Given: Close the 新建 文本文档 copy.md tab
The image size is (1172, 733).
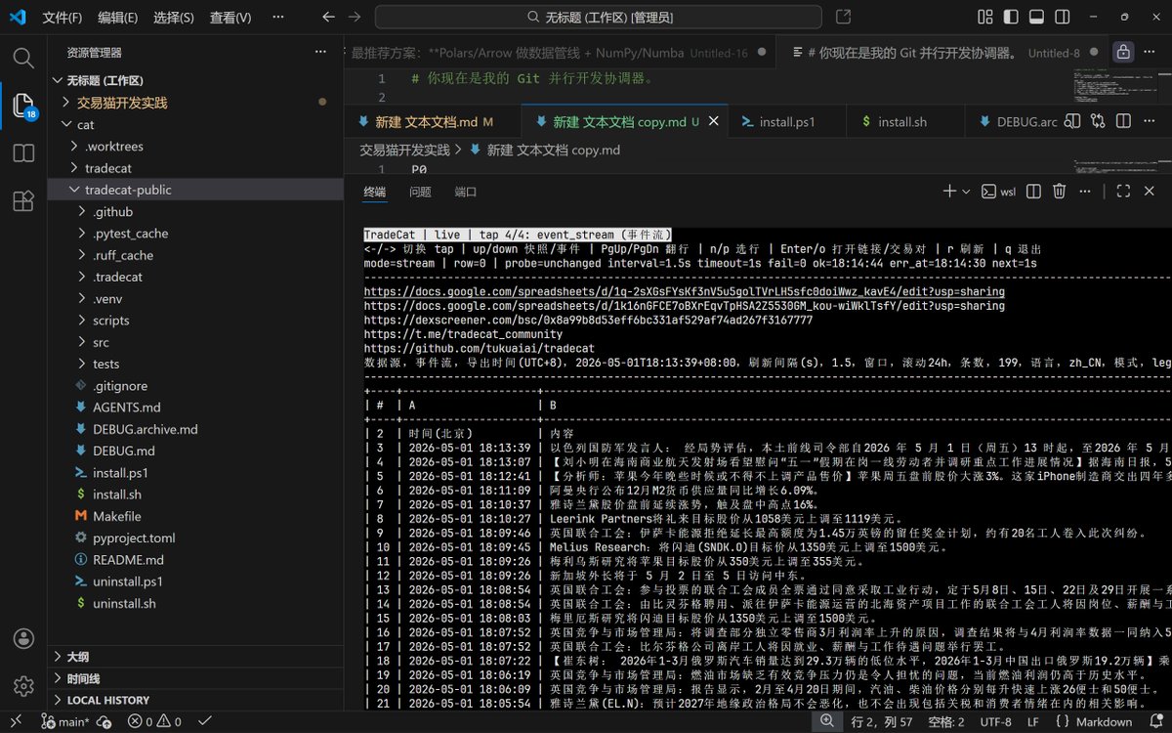Looking at the screenshot, I should coord(715,122).
